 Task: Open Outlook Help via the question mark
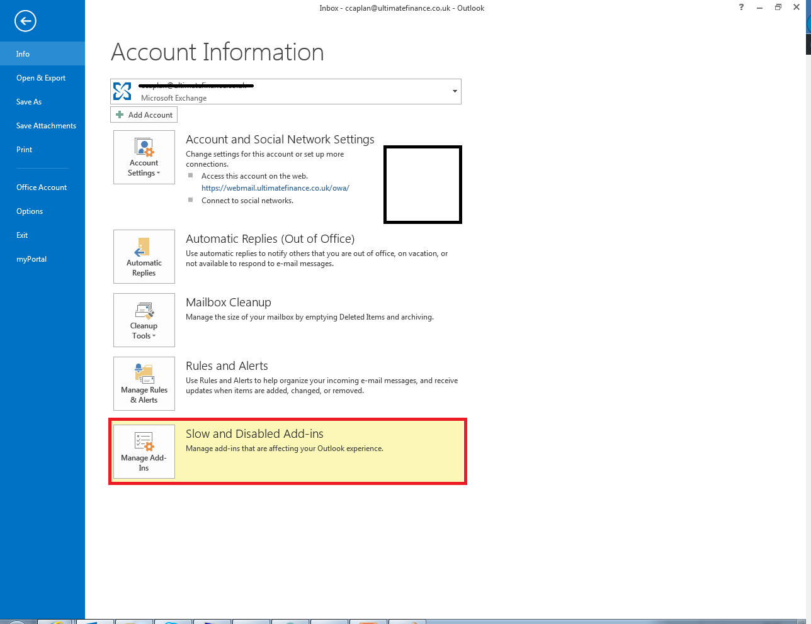[x=741, y=7]
